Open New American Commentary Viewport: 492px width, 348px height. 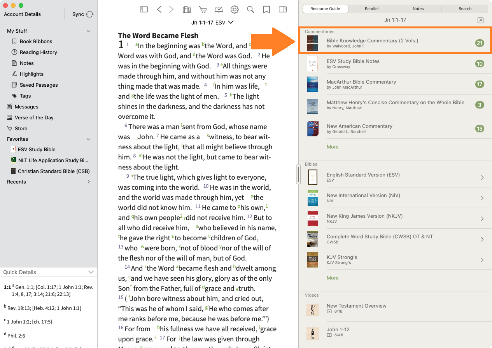395,128
